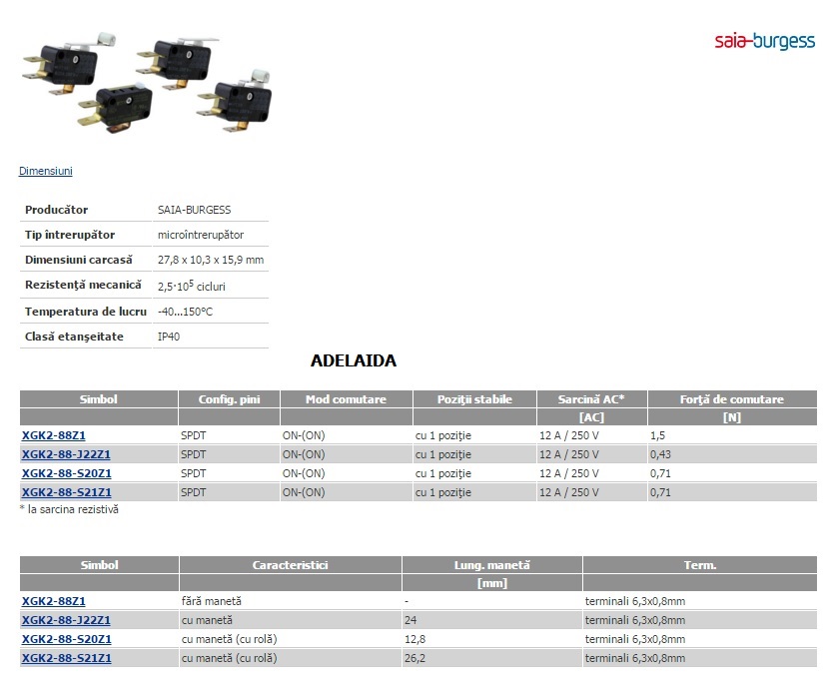Click the Dimensiuni carcasă label
Image resolution: width=825 pixels, height=683 pixels.
click(78, 260)
